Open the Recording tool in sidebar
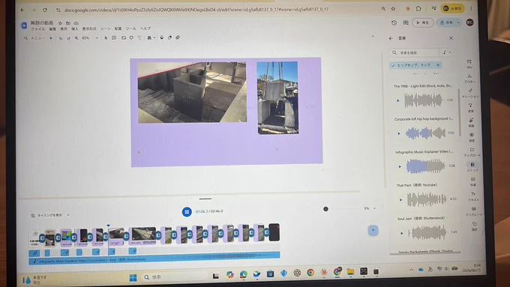Image resolution: width=510 pixels, height=287 pixels. click(x=471, y=137)
